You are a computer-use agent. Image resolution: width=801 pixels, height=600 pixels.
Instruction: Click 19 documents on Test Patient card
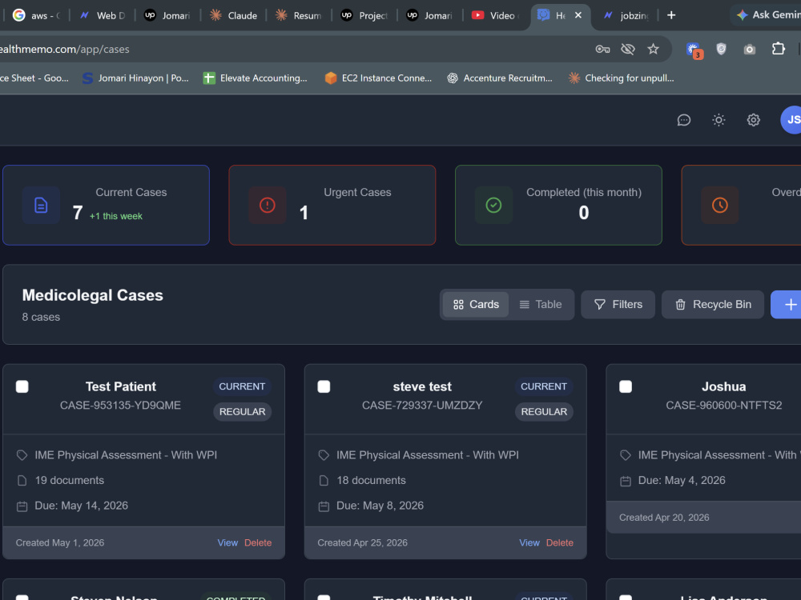[70, 481]
